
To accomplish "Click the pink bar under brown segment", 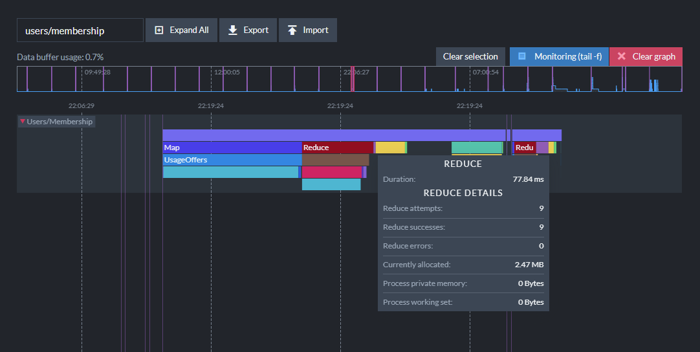I will click(332, 172).
